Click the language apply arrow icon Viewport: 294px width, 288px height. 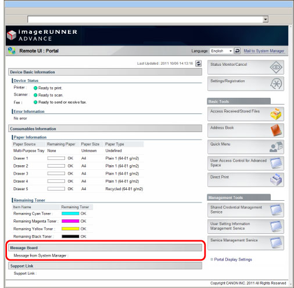click(x=237, y=51)
